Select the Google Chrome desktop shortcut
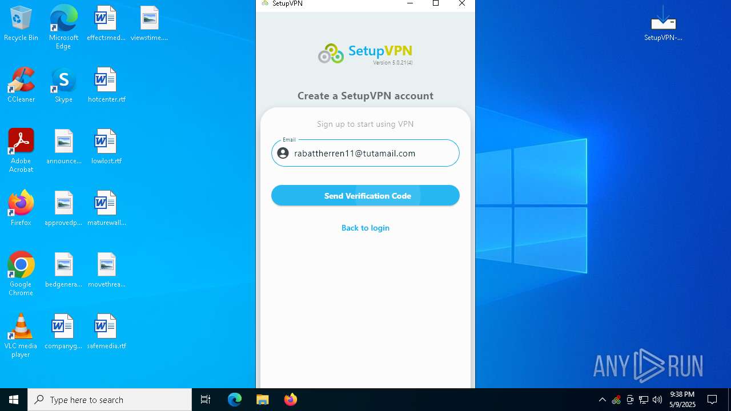This screenshot has height=411, width=731. pos(21,274)
